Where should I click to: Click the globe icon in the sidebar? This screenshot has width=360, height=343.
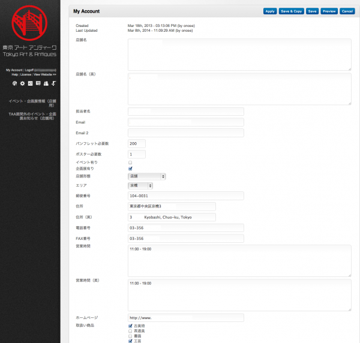[14, 83]
